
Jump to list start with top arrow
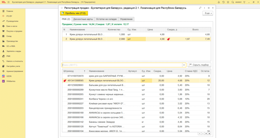click(200, 134)
